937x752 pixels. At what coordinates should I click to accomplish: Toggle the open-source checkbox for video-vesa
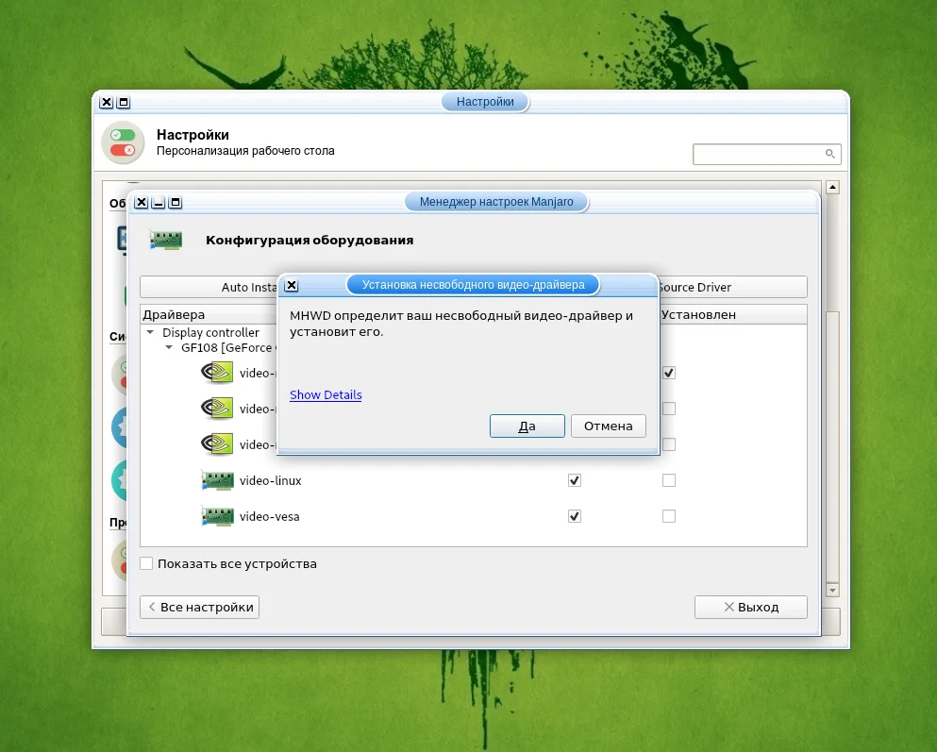tap(575, 516)
